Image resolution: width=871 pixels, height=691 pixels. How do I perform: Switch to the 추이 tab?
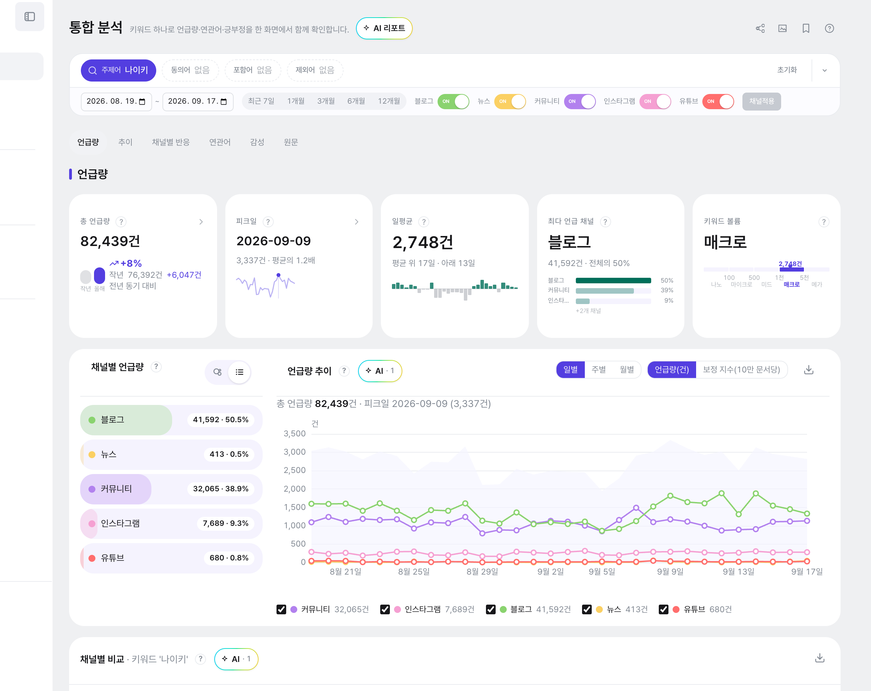point(125,142)
